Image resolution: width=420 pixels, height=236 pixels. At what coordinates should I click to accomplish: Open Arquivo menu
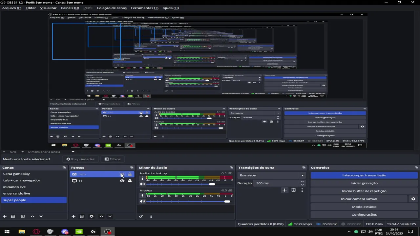click(12, 8)
